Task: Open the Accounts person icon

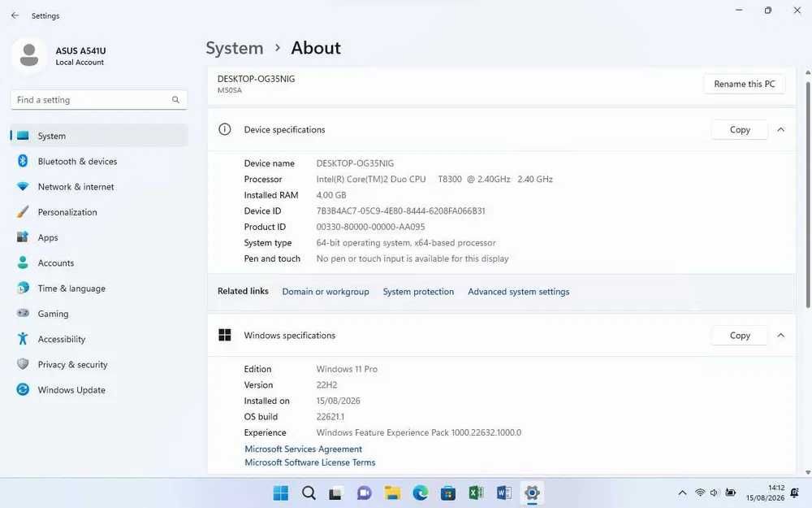Action: pos(23,263)
